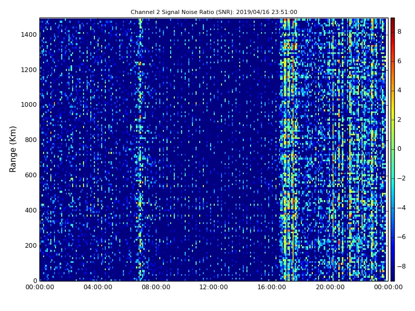Click the 400 range tick label
Image resolution: width=415 pixels, height=311 pixels.
[31, 210]
